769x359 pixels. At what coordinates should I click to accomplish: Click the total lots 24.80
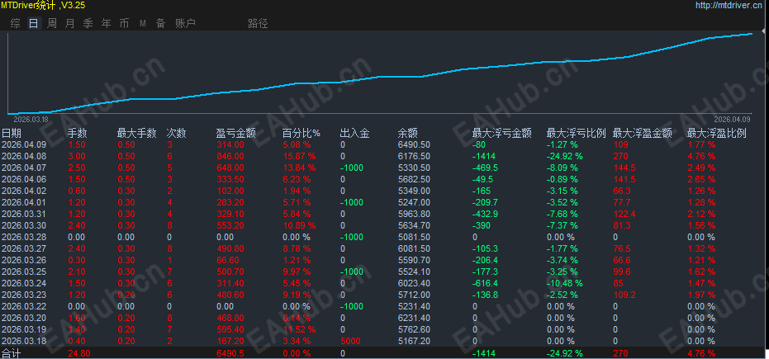pos(79,352)
